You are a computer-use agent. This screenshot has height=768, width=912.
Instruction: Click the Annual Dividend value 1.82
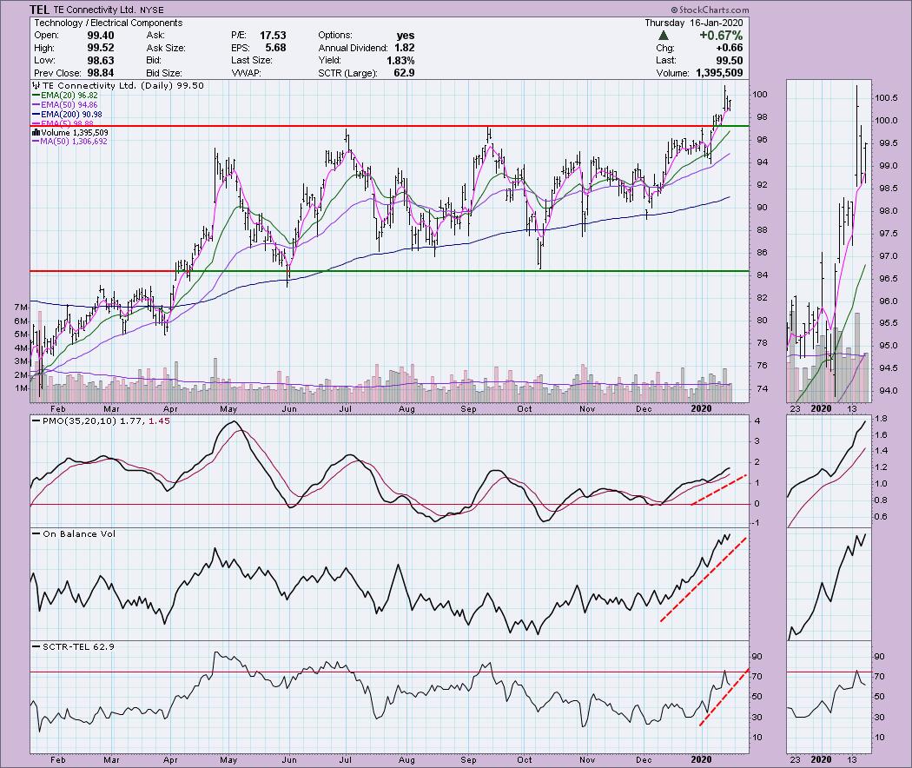404,49
